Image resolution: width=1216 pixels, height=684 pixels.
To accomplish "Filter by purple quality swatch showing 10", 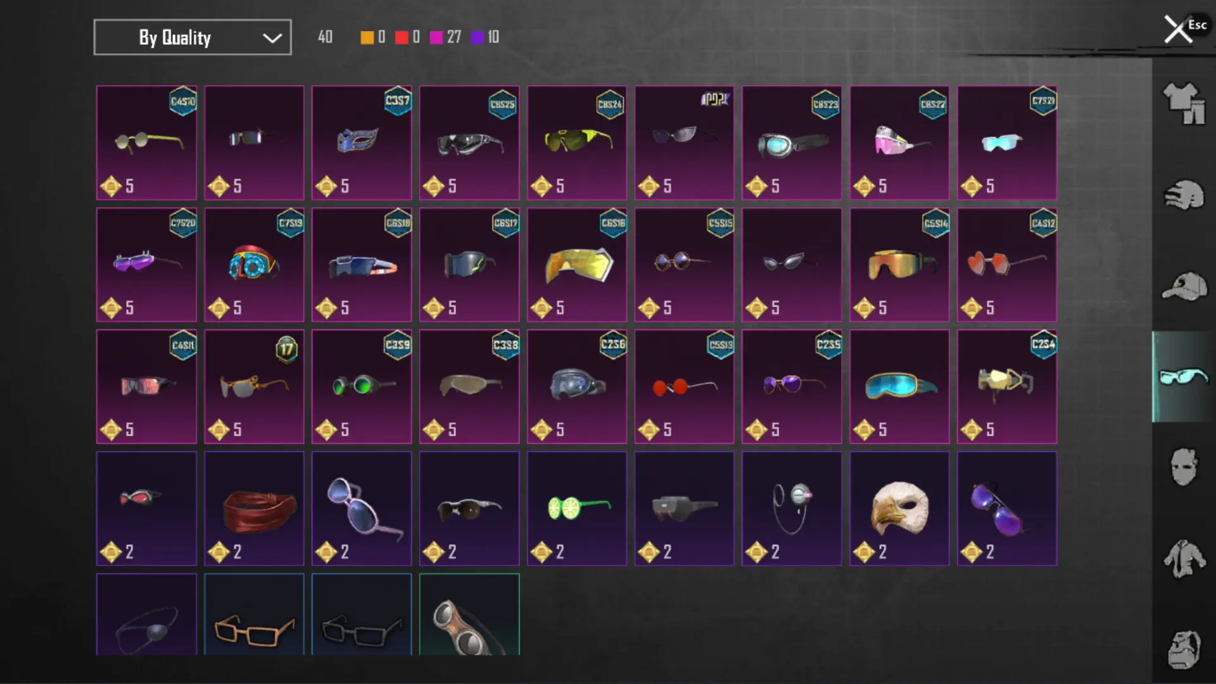I will point(485,37).
